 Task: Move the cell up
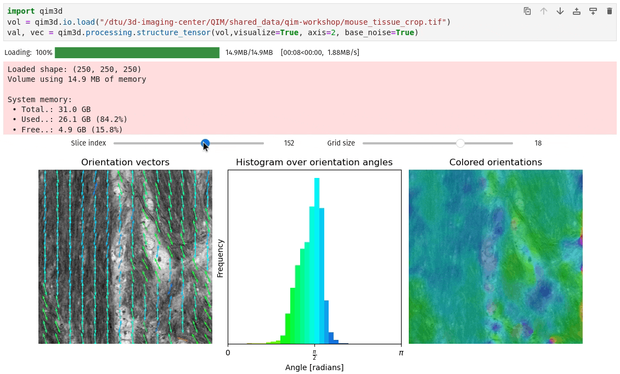[x=544, y=10]
